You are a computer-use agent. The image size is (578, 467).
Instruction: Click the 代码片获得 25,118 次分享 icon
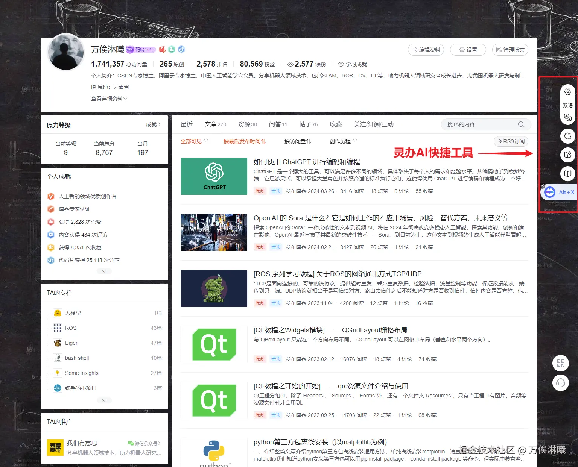tap(51, 260)
